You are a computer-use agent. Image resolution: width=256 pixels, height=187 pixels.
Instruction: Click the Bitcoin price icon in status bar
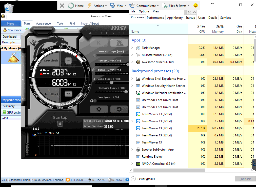tap(67, 180)
